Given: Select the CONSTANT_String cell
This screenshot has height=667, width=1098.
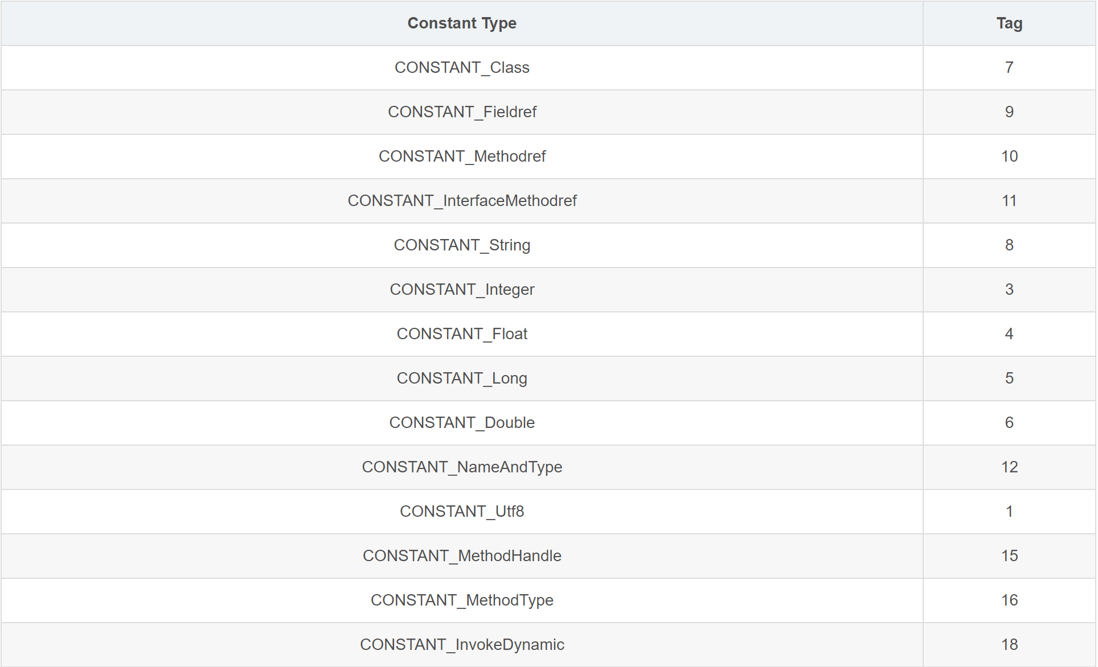Looking at the screenshot, I should point(462,245).
